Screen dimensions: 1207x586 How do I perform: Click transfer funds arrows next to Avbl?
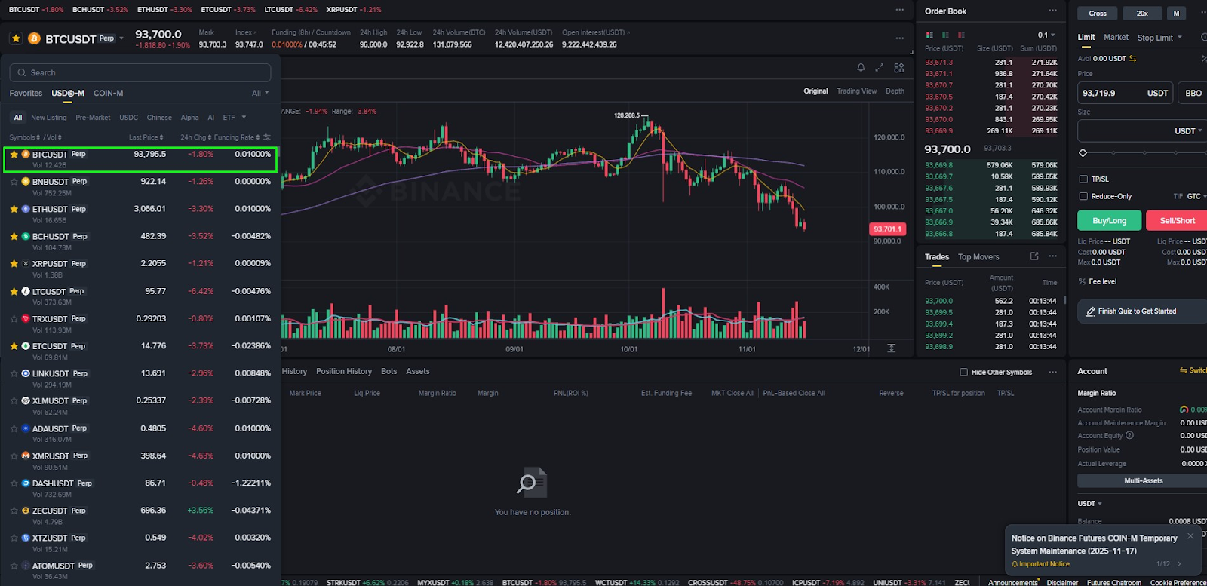pyautogui.click(x=1132, y=58)
